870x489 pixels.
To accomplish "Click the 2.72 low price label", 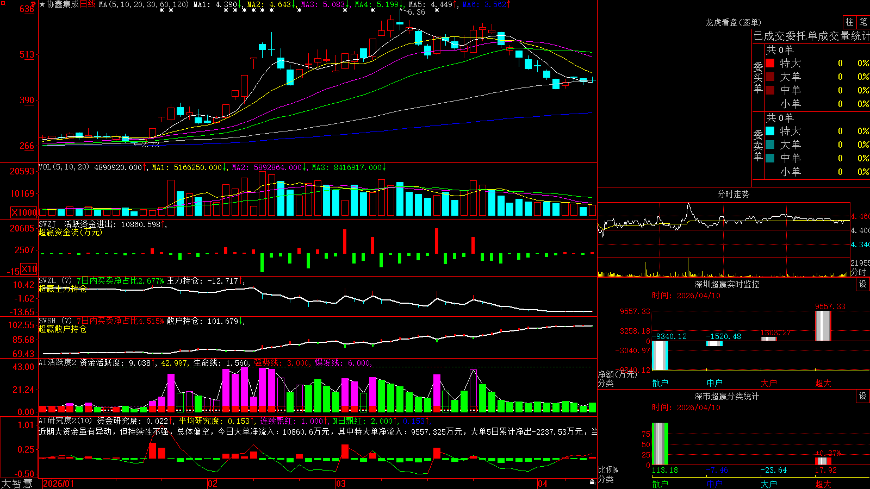I will [x=151, y=145].
